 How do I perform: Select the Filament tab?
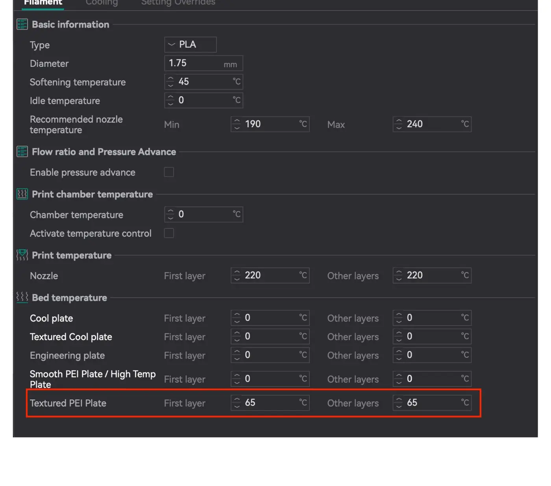(43, 3)
